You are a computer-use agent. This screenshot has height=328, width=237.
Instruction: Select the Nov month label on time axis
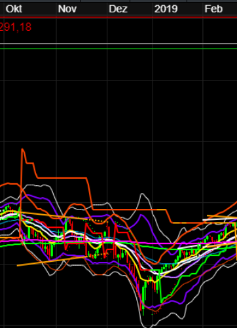click(67, 9)
